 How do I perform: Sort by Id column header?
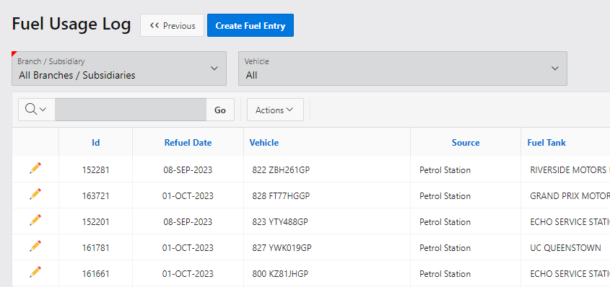coord(96,143)
